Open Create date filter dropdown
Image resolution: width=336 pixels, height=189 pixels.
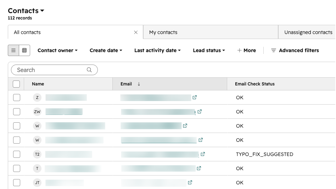pos(106,50)
